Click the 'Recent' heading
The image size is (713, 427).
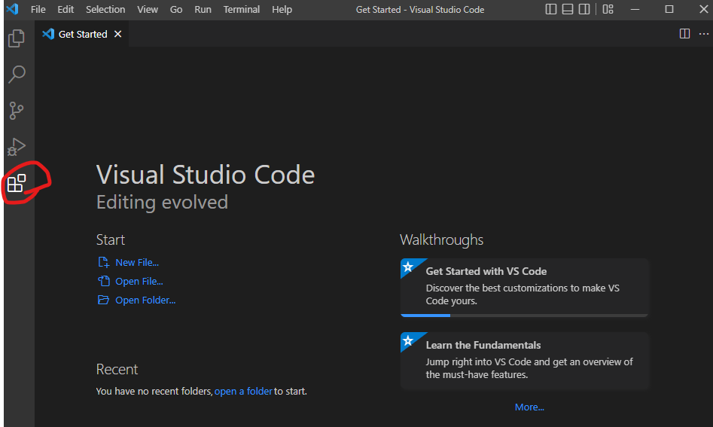117,369
